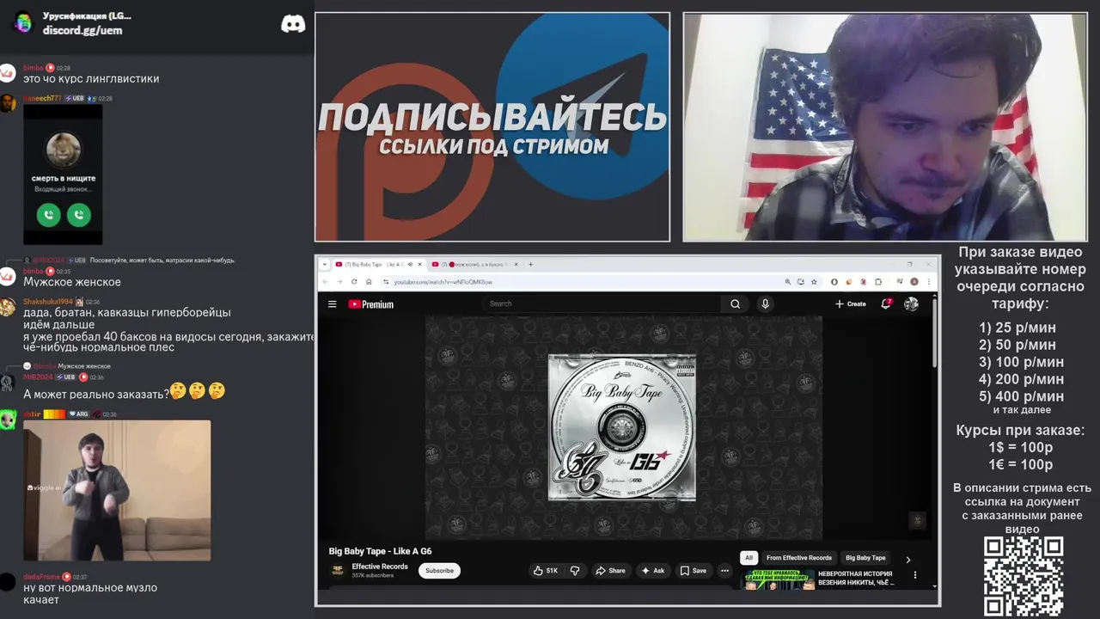Click the browser forward arrow
This screenshot has width=1100, height=619.
[x=339, y=281]
